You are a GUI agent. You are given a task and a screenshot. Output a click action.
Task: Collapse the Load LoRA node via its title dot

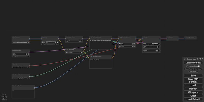[x=42, y=37]
